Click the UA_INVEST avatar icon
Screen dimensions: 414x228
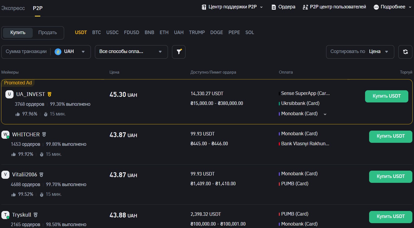[x=9, y=94]
